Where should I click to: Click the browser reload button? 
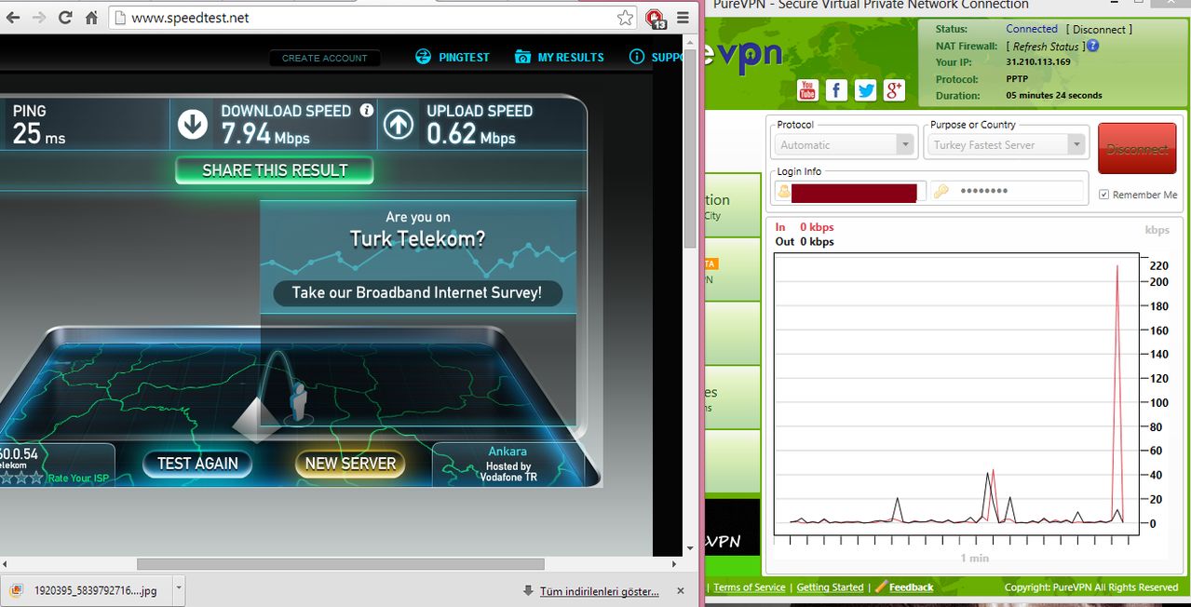(65, 18)
